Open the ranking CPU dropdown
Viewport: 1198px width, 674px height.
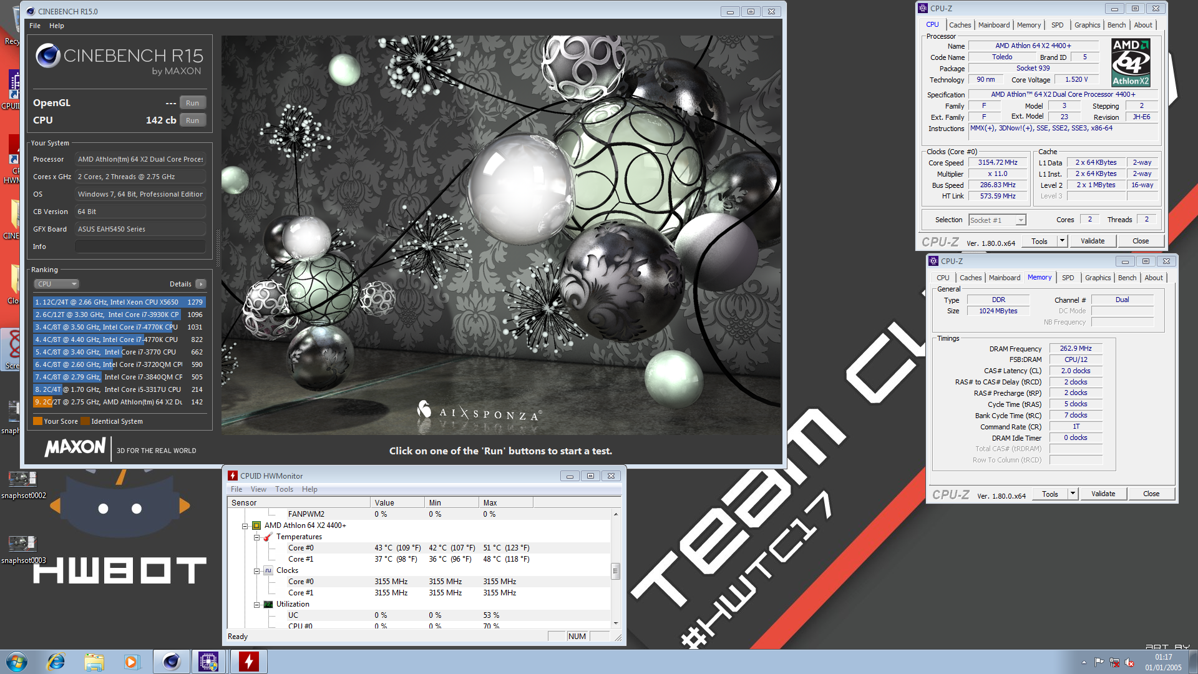57,284
